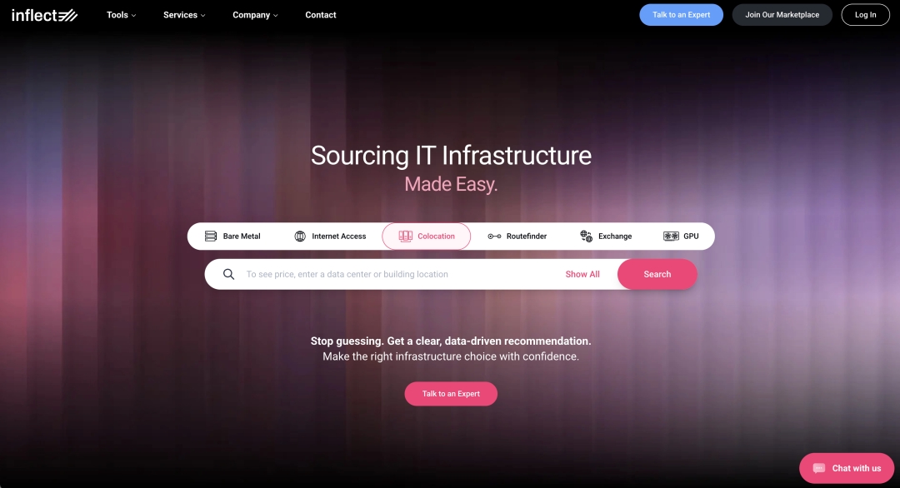Open the Services dropdown menu
The image size is (900, 488).
click(184, 15)
